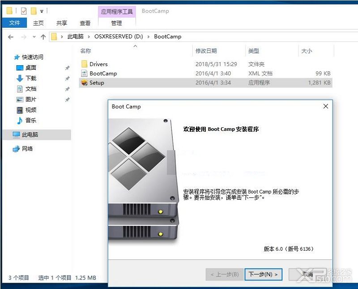Select the Drivers folder icon
358x289 pixels.
click(x=84, y=64)
